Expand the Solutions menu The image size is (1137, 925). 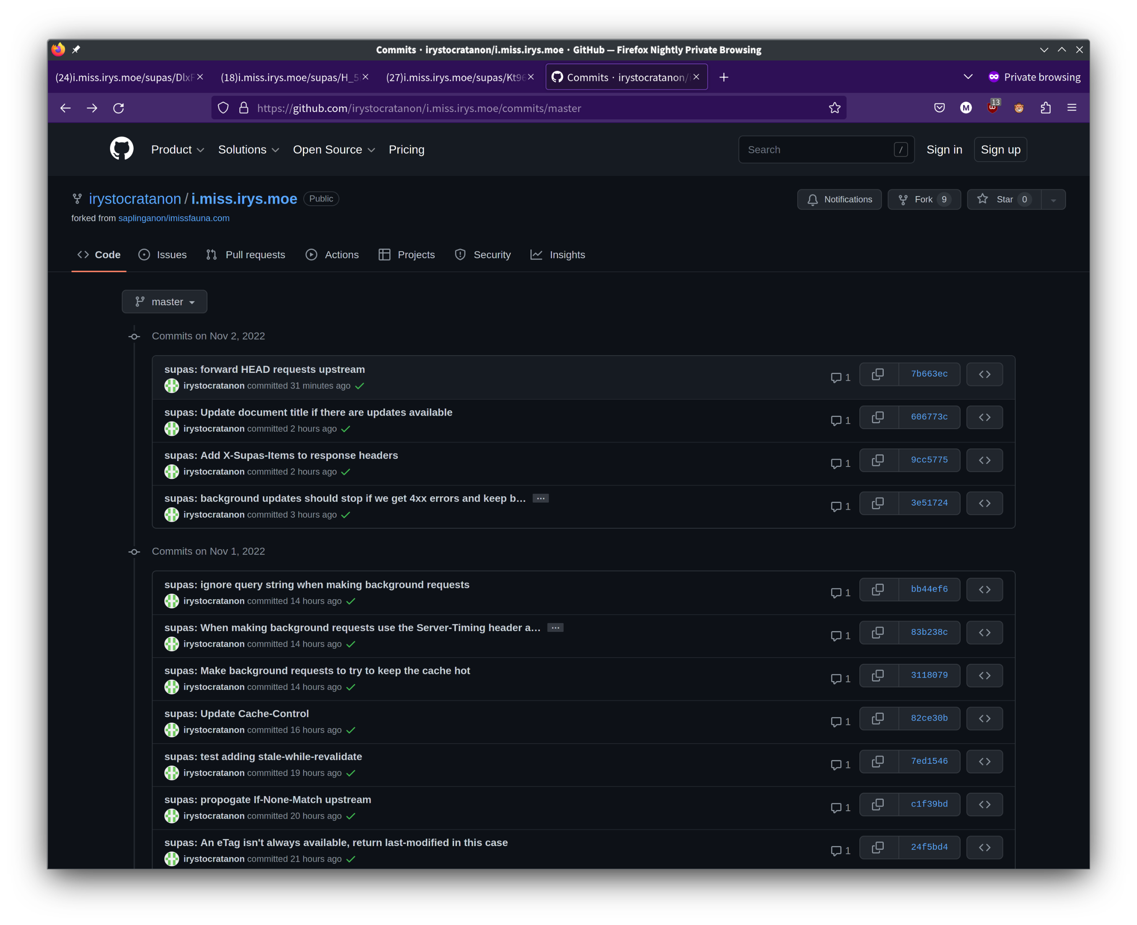(248, 150)
